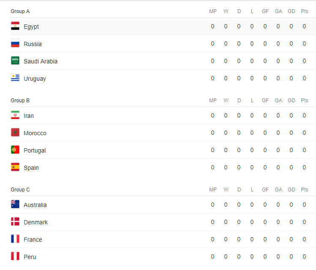The height and width of the screenshot is (270, 316).
Task: Click the Uruguay flag icon
Action: [x=15, y=78]
